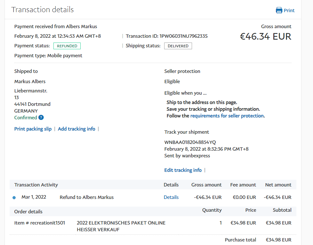The width and height of the screenshot is (313, 245).
Task: Click the Transaction ID 1PW06031NU796233S
Action: [183, 36]
